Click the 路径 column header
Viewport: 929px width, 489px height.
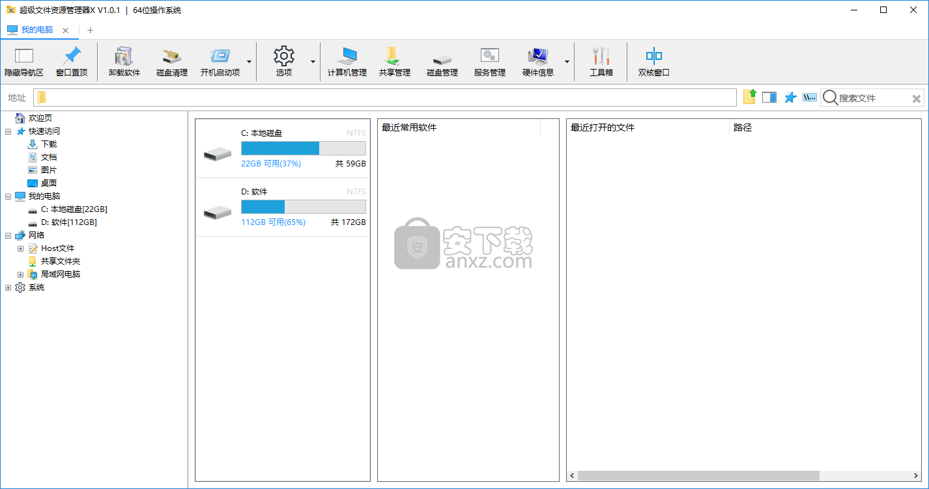825,127
